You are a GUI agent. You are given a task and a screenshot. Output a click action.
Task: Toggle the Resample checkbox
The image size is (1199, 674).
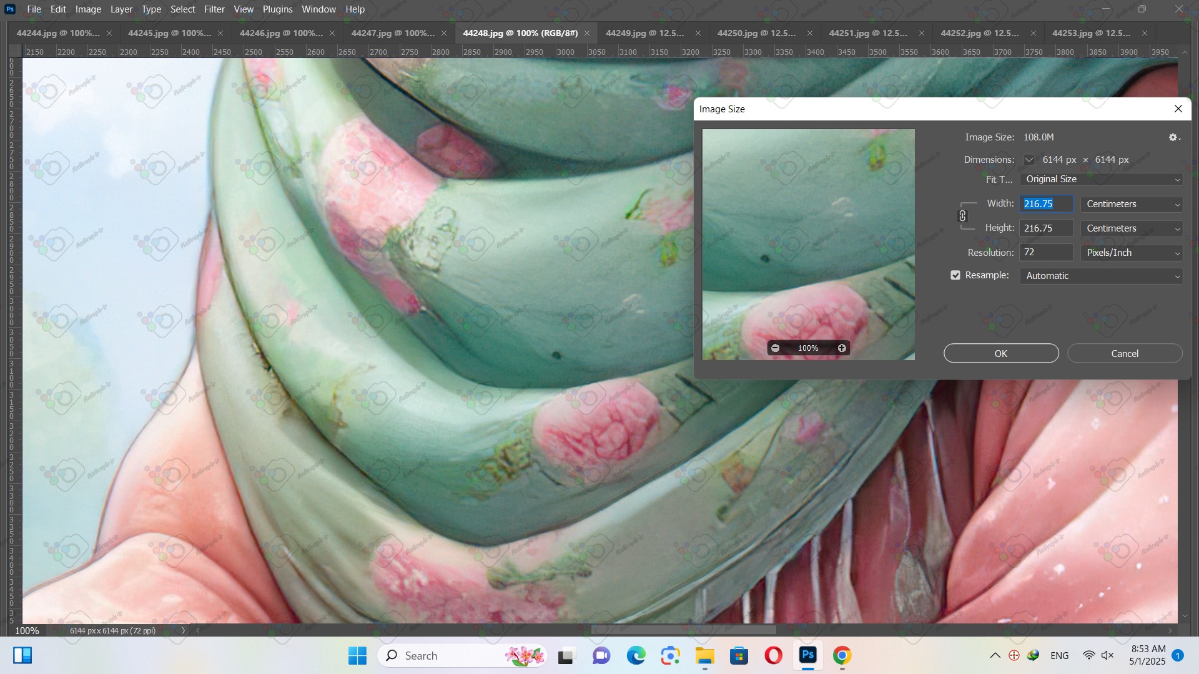[x=955, y=275]
